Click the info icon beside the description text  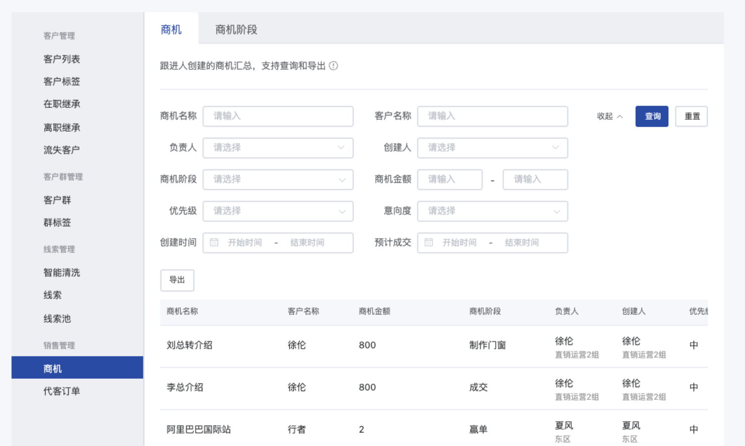(333, 66)
